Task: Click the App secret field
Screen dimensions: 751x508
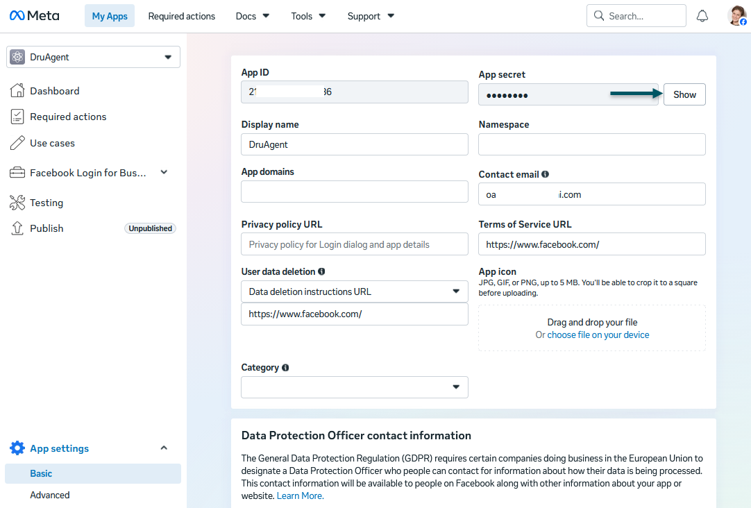Action: (568, 94)
